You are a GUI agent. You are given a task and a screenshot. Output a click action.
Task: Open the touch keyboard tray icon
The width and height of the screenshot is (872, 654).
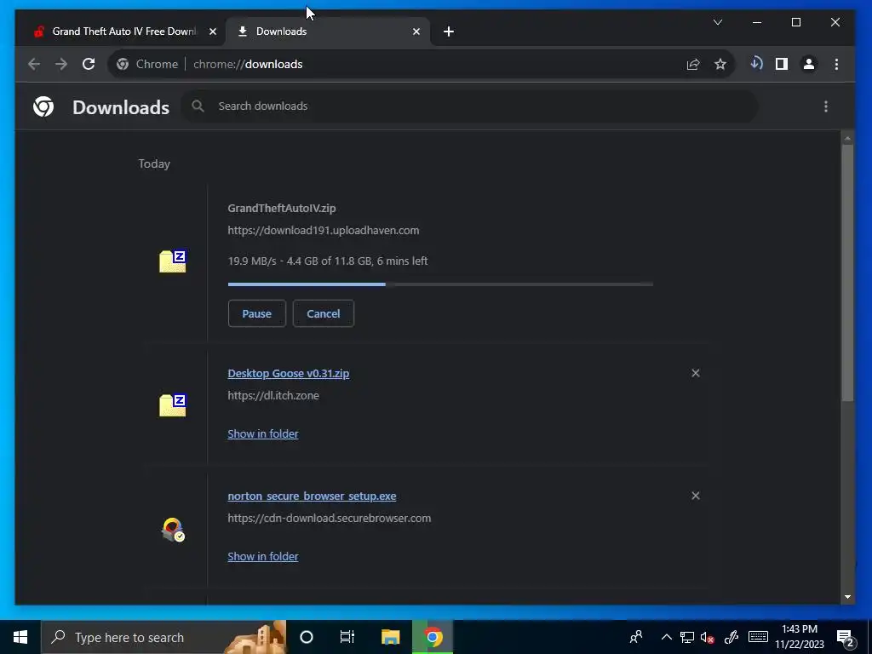(758, 637)
